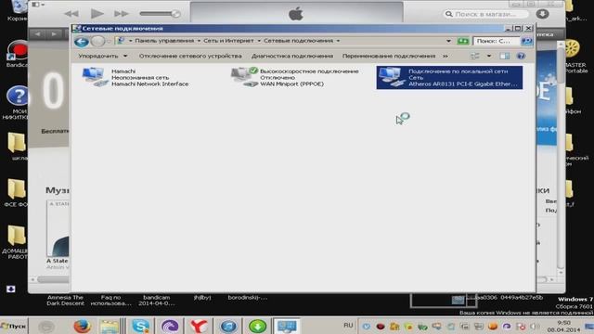Click iTunes back navigation arrow

click(37, 34)
